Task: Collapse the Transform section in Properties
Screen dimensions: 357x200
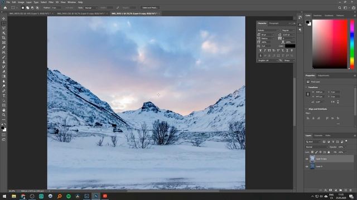Action: 306,87
